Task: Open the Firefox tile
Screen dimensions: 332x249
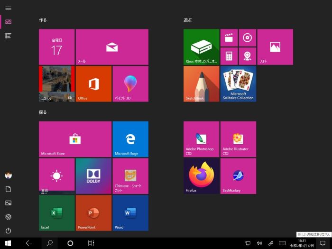Action: pyautogui.click(x=202, y=176)
